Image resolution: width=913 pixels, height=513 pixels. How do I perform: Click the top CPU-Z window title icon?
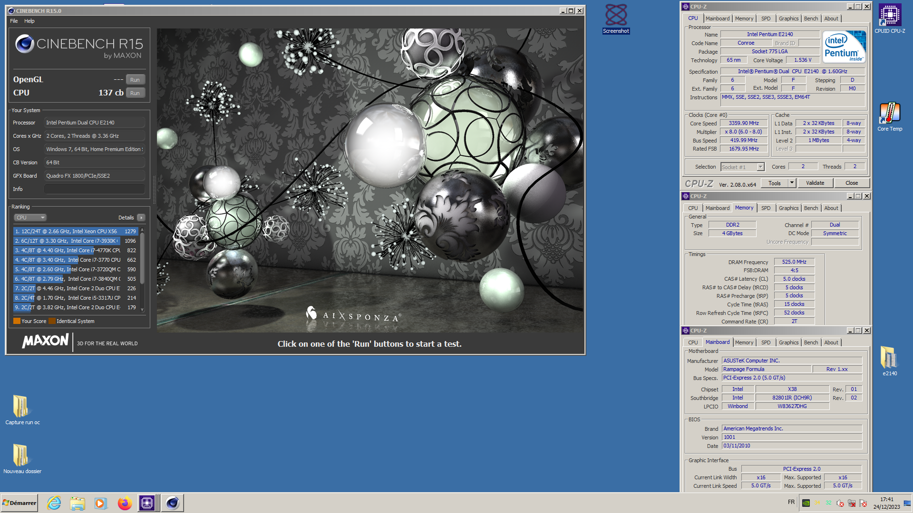click(686, 7)
